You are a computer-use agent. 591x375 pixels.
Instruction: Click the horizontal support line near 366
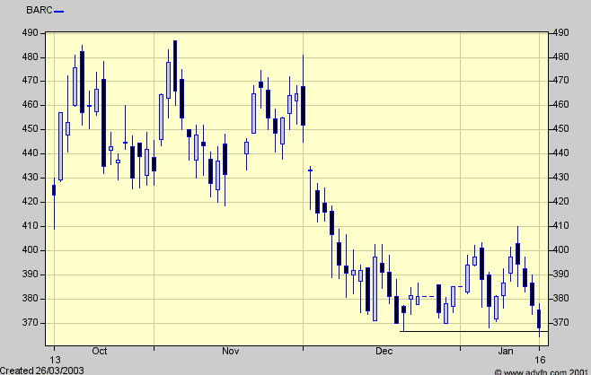pos(473,332)
